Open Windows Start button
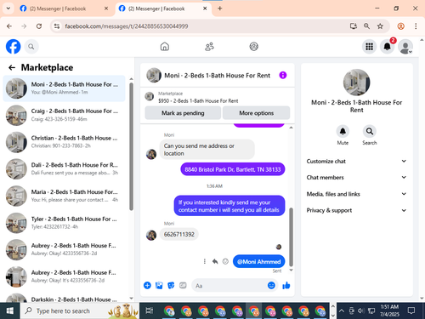The width and height of the screenshot is (425, 319). [x=10, y=311]
